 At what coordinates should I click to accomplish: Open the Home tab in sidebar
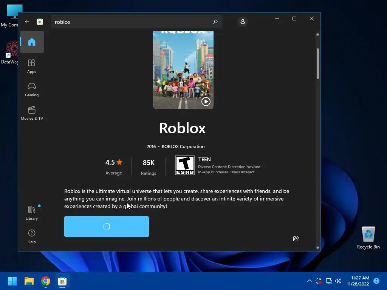pos(32,42)
